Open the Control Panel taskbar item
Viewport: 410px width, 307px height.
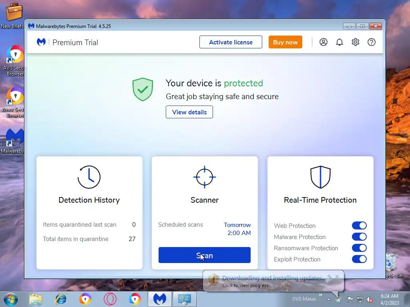pyautogui.click(x=184, y=299)
